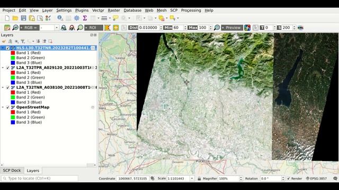
Task: Toggle visibility of HLS.L30.T32TNR layer
Action: pyautogui.click(x=8, y=48)
